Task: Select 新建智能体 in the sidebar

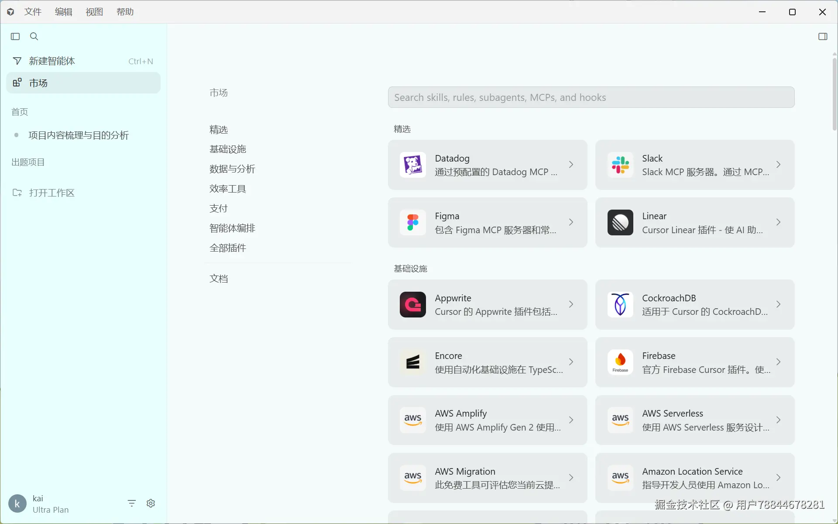Action: pos(52,61)
